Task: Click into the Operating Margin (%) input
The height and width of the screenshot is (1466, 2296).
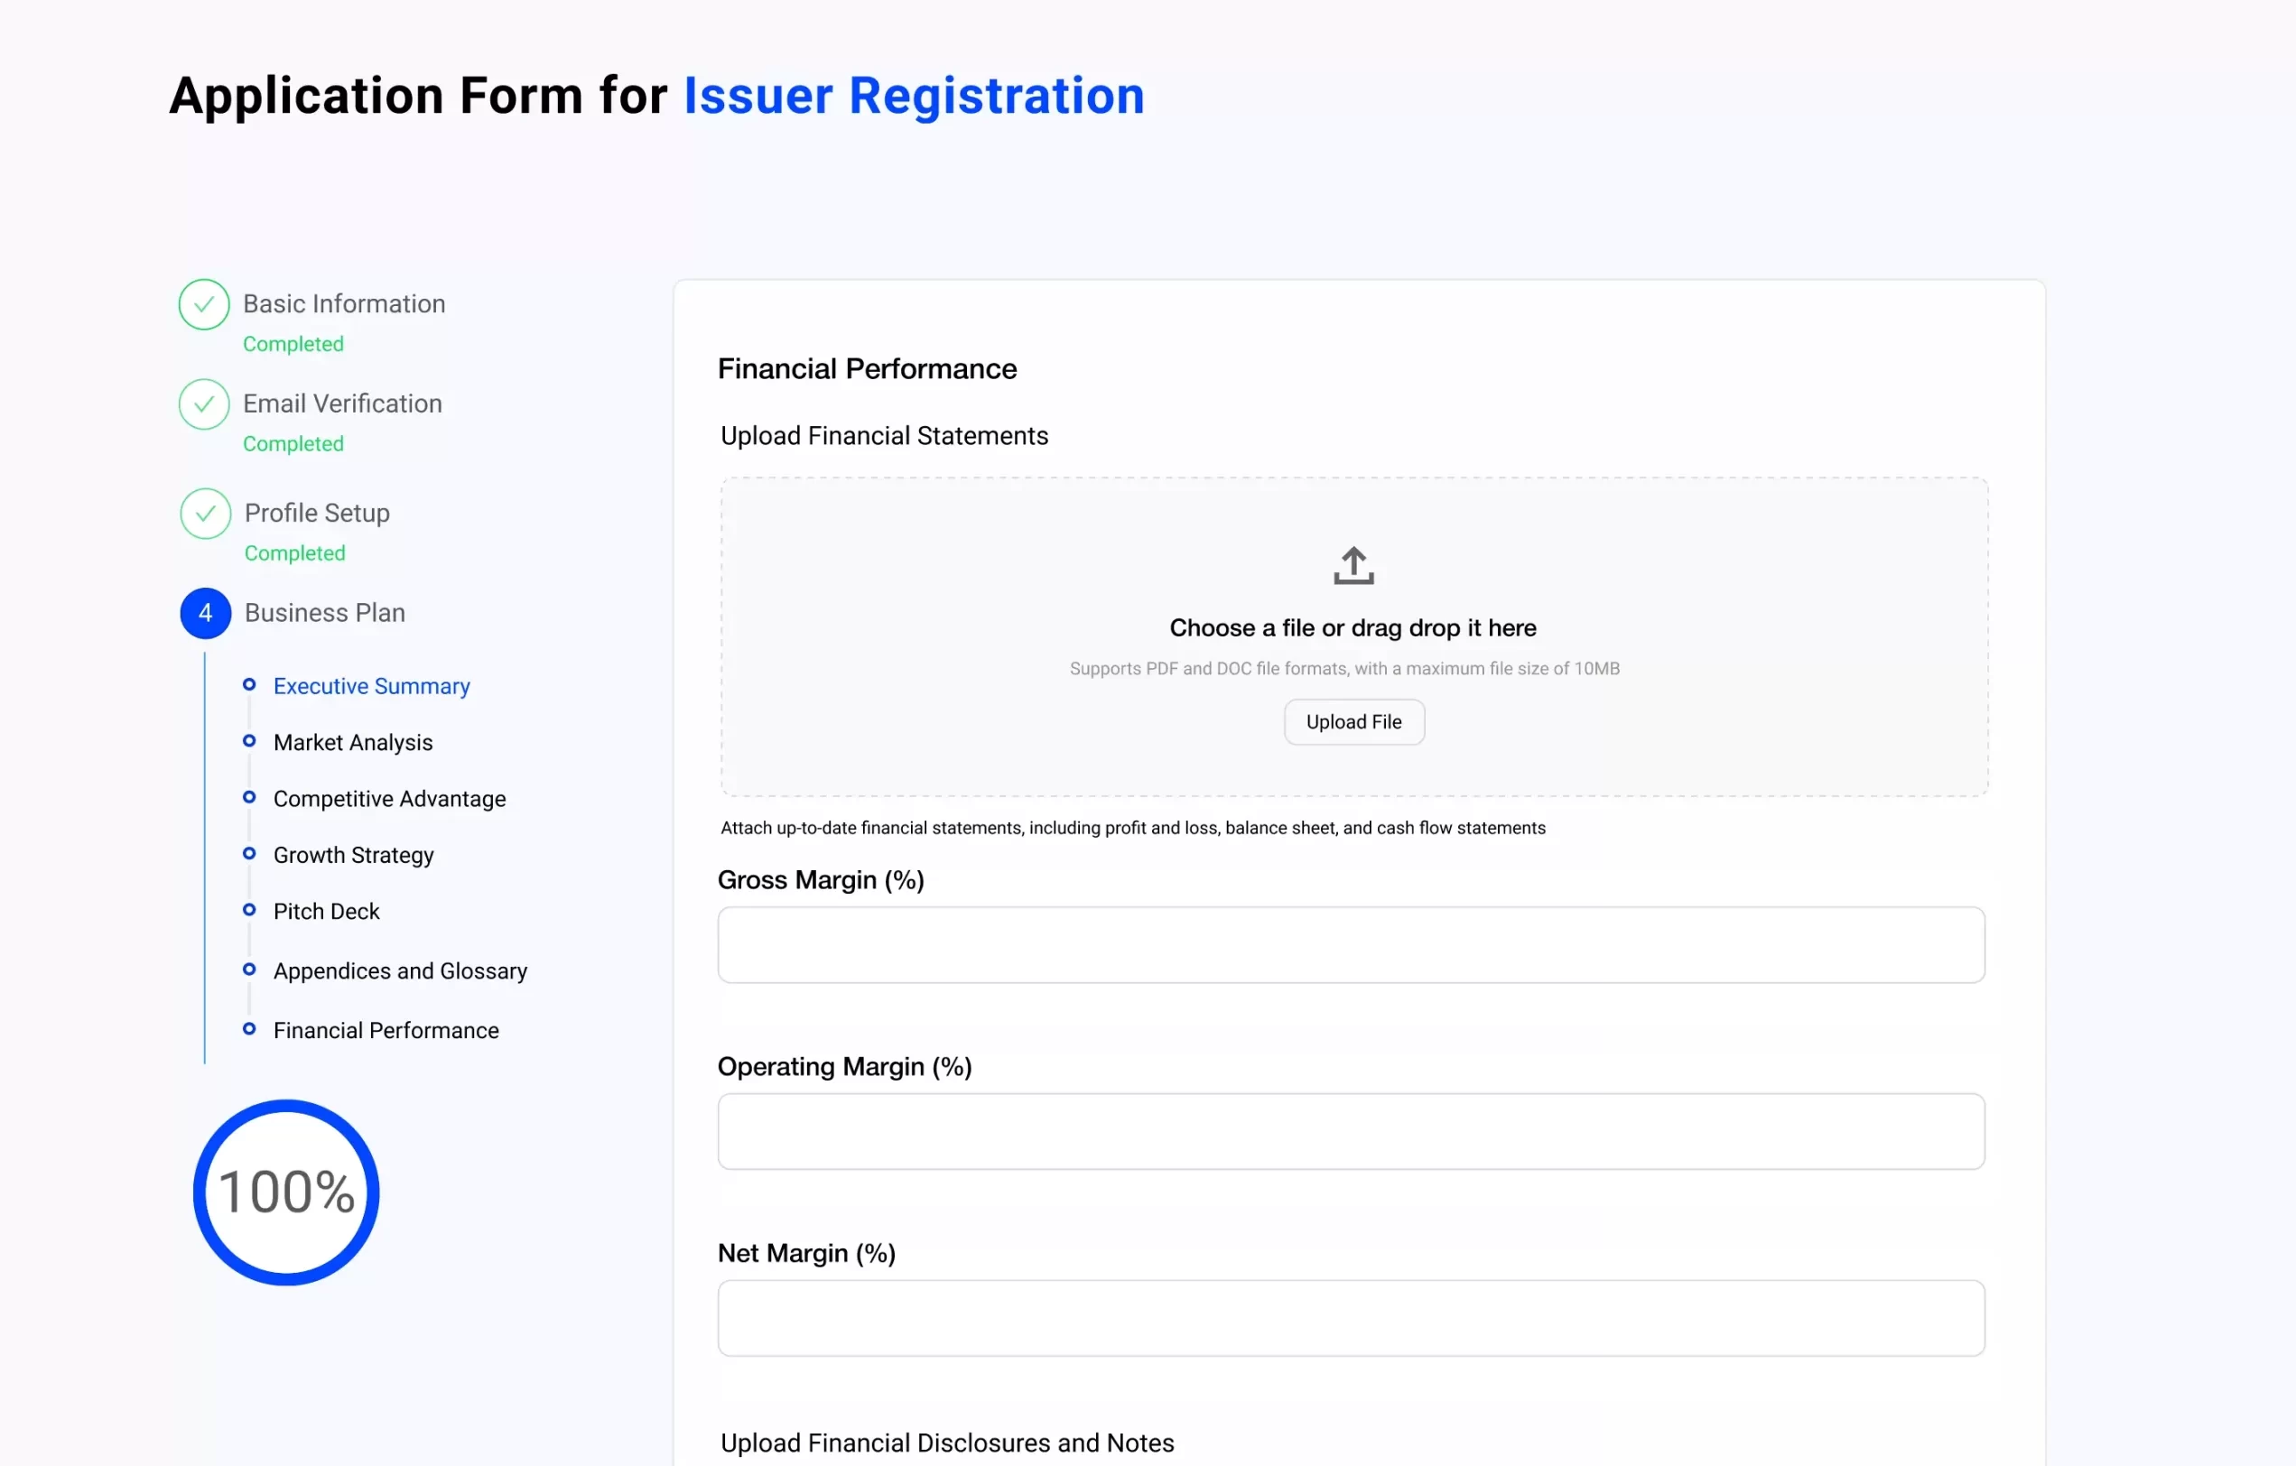Action: pyautogui.click(x=1350, y=1131)
